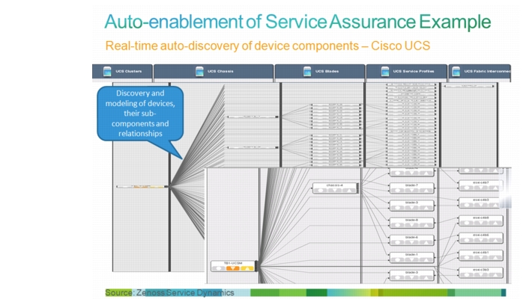Click the UCS Clusters column header icon
523x302 pixels.
107,72
